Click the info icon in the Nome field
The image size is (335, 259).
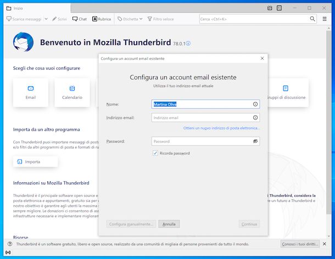click(x=255, y=104)
